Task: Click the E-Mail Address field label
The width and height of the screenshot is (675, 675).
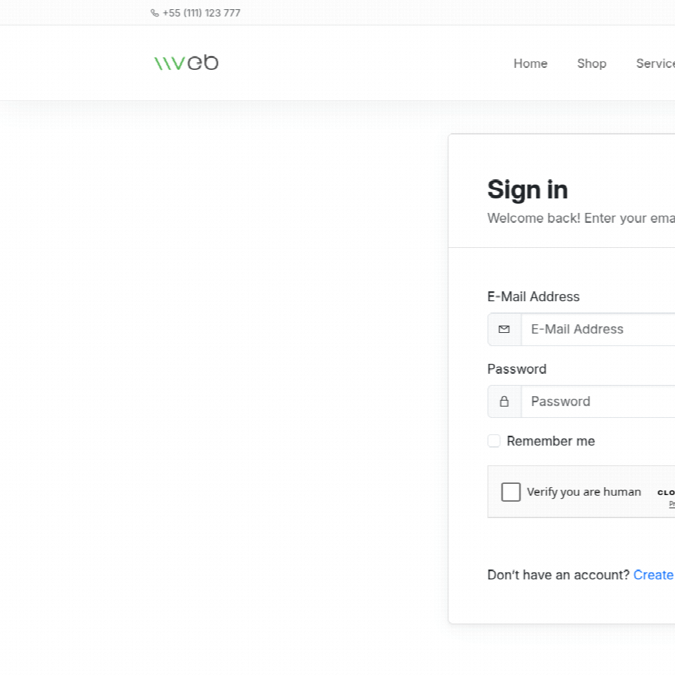Action: tap(533, 297)
